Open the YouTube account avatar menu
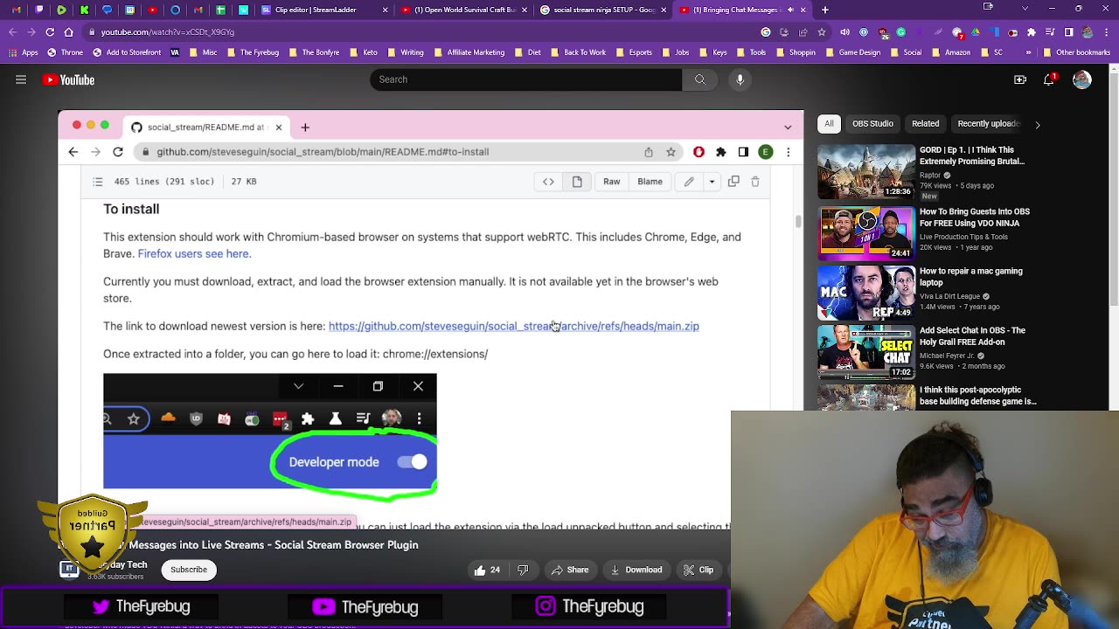 [x=1082, y=79]
